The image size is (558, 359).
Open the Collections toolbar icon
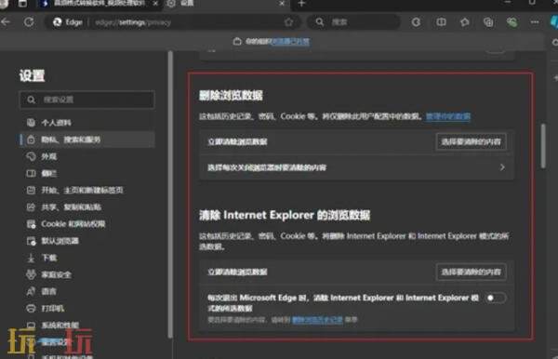point(488,22)
